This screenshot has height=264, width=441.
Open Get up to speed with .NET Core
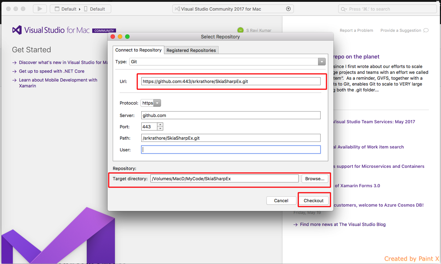[52, 71]
